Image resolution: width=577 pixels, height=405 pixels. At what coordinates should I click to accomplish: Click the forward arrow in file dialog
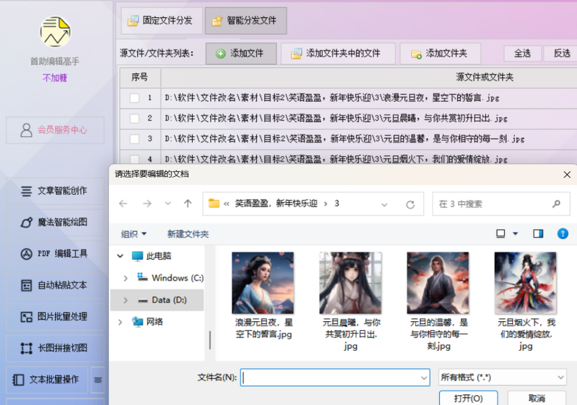click(147, 204)
